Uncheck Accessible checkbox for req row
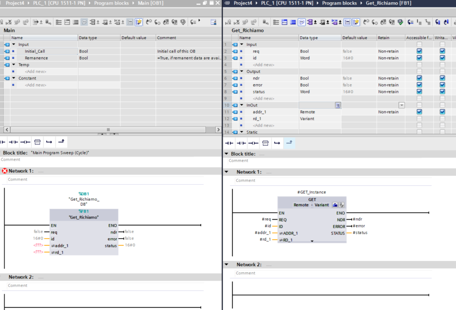The image size is (456, 310). tap(419, 51)
